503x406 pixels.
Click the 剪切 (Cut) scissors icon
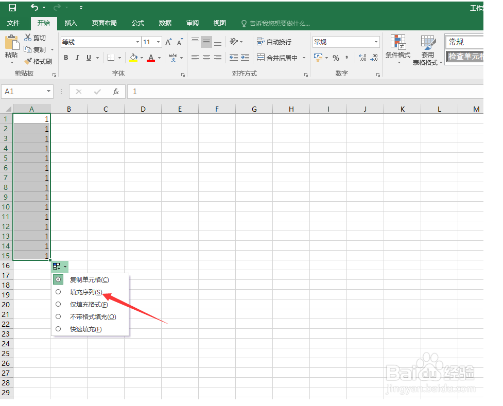click(x=28, y=38)
